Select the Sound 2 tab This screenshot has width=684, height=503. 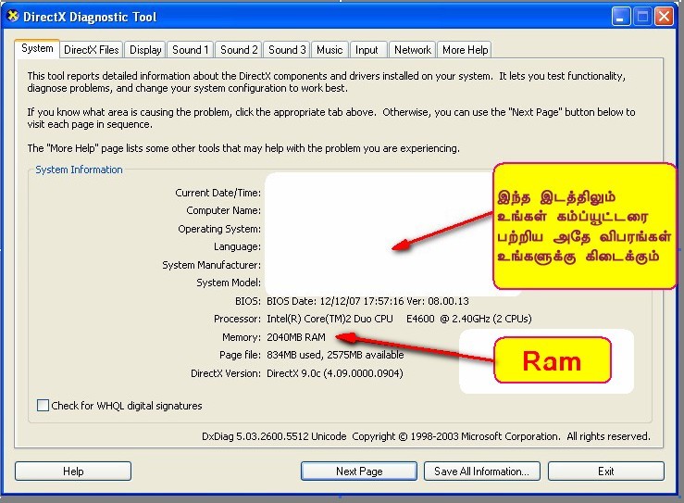pyautogui.click(x=239, y=50)
